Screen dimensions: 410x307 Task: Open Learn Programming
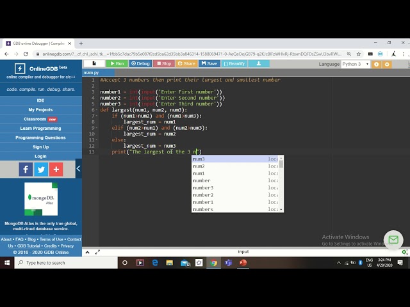tap(40, 129)
